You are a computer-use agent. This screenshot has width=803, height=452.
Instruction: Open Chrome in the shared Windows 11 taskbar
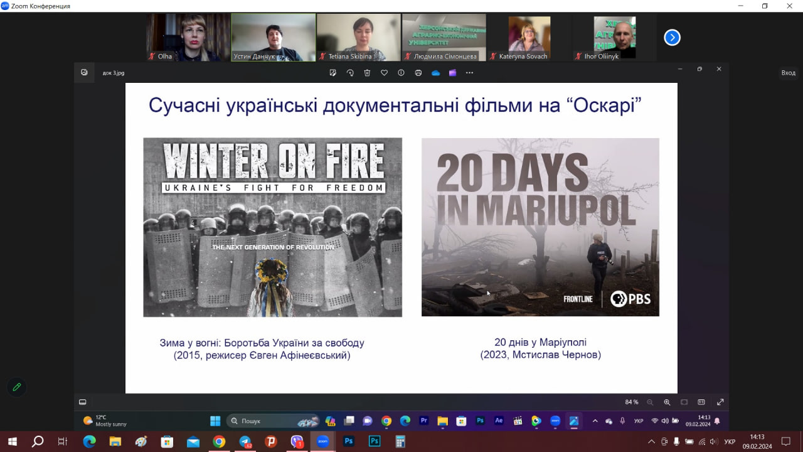click(x=386, y=421)
